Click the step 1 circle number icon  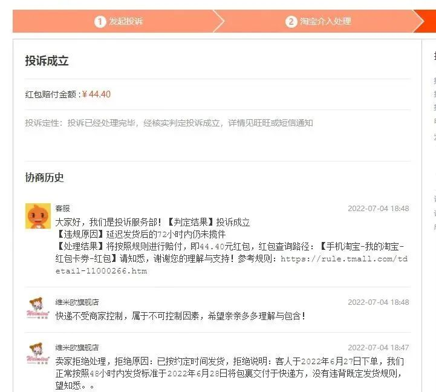100,21
